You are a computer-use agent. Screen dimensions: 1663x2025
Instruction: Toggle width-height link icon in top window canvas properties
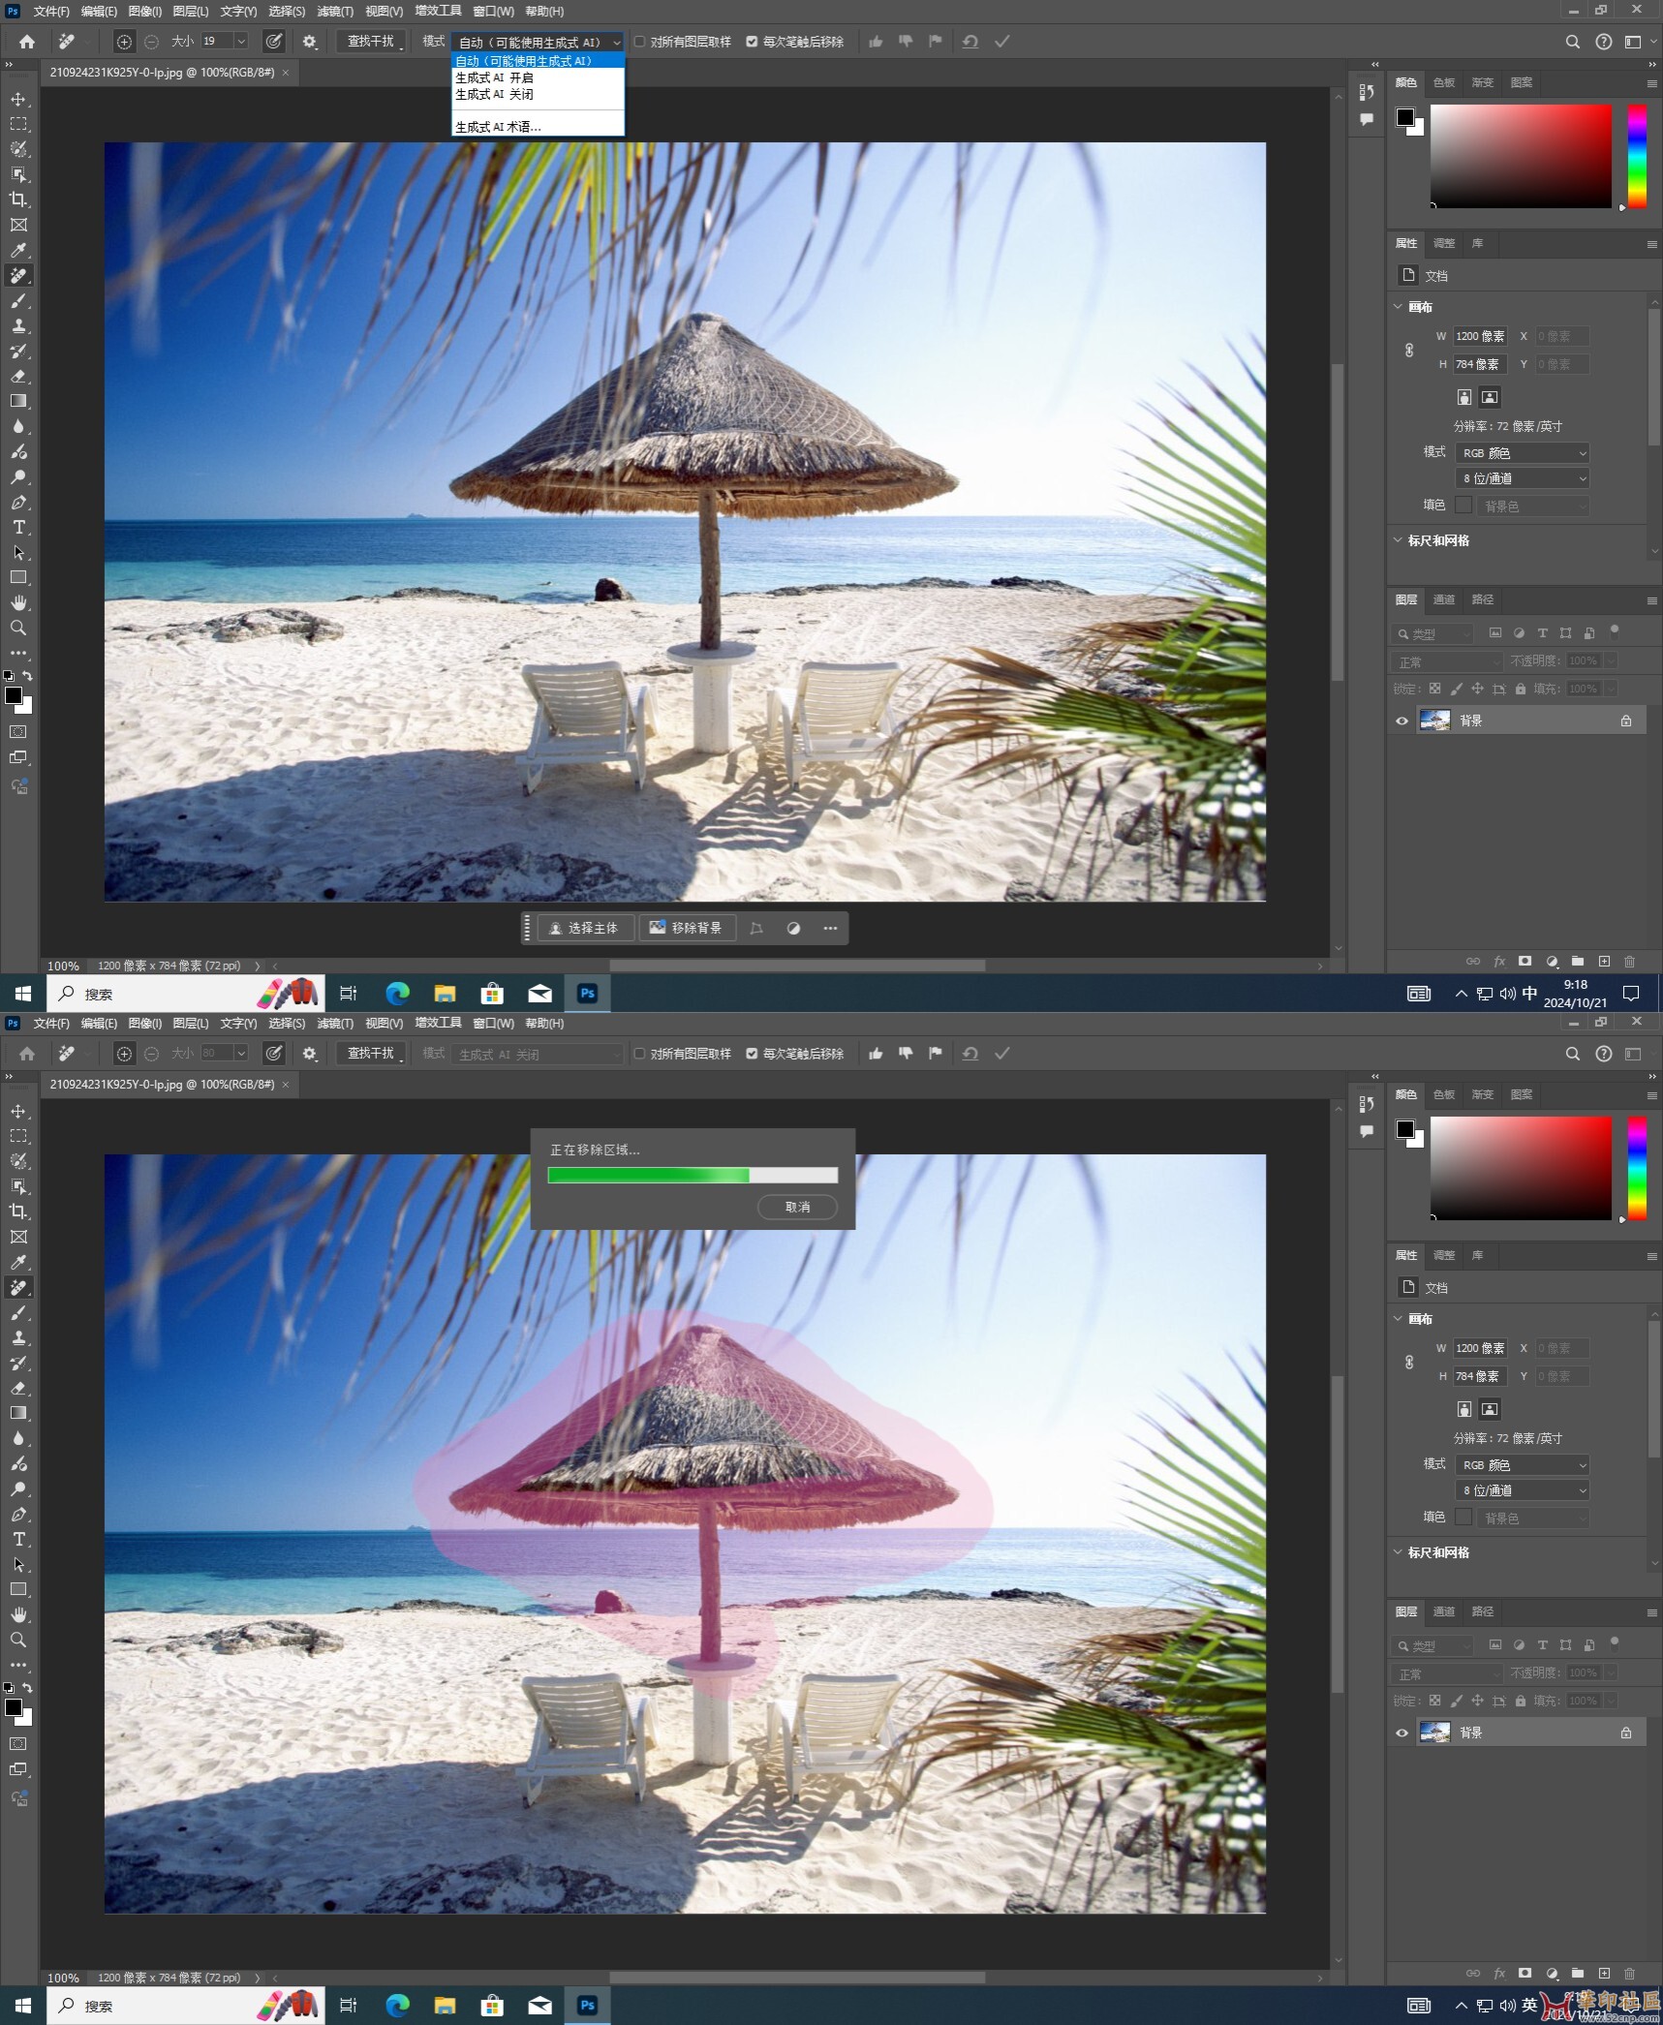[x=1409, y=351]
